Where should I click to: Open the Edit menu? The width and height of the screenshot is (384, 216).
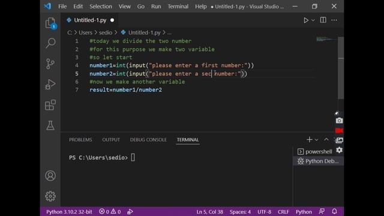pyautogui.click(x=78, y=7)
